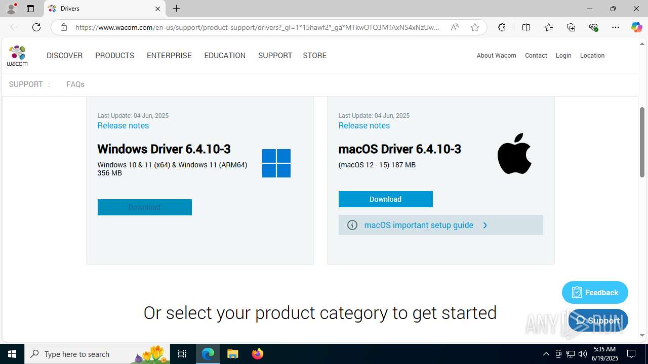Download the macOS Driver 6.4.10-3
The height and width of the screenshot is (364, 648).
(385, 199)
